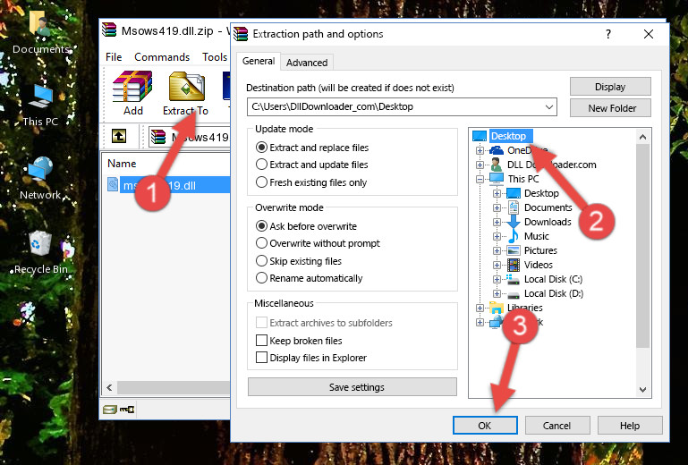Click the Local Disk (C:) drive icon
Image resolution: width=688 pixels, height=465 pixels.
514,279
